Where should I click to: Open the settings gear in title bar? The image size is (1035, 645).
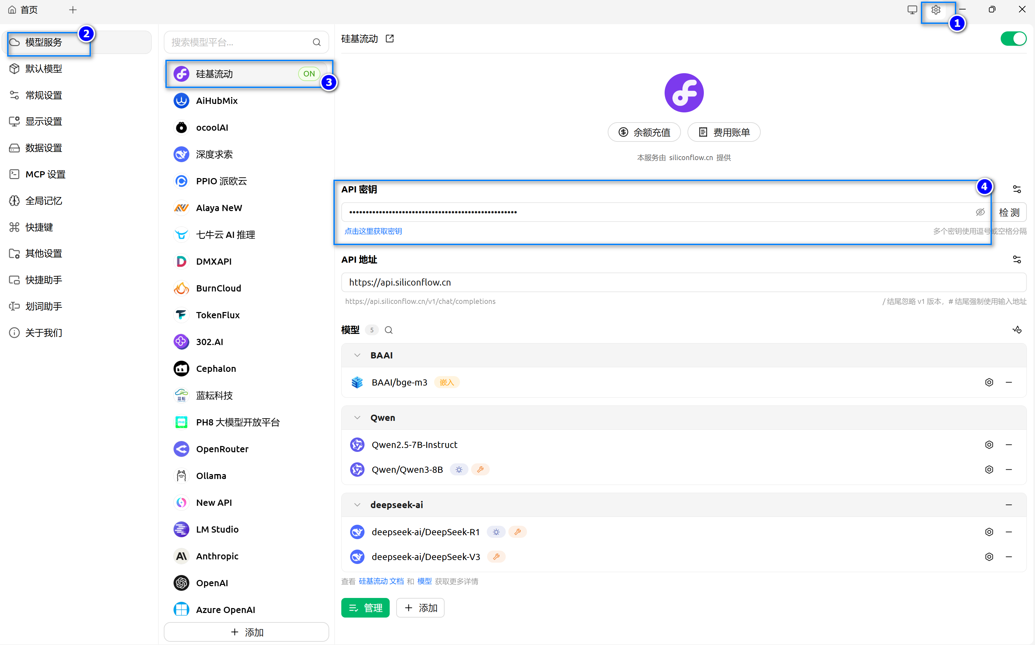click(x=936, y=10)
